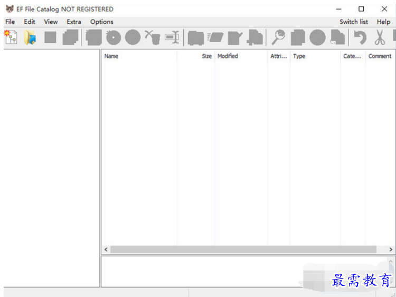Click the scissors cut icon

[x=380, y=37]
